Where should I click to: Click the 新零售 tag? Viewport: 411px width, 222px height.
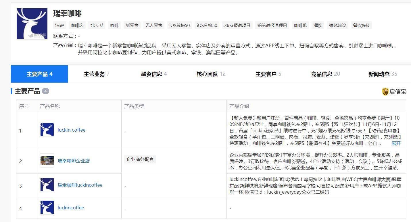coord(132,25)
